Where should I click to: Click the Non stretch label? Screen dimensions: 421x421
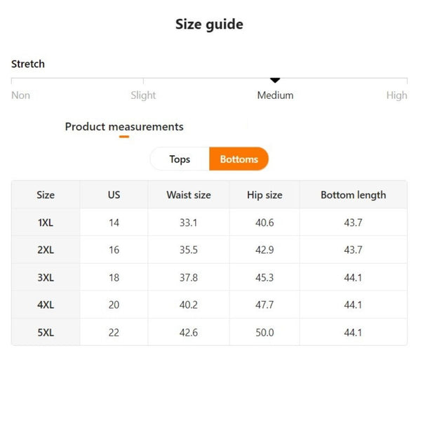pyautogui.click(x=21, y=95)
